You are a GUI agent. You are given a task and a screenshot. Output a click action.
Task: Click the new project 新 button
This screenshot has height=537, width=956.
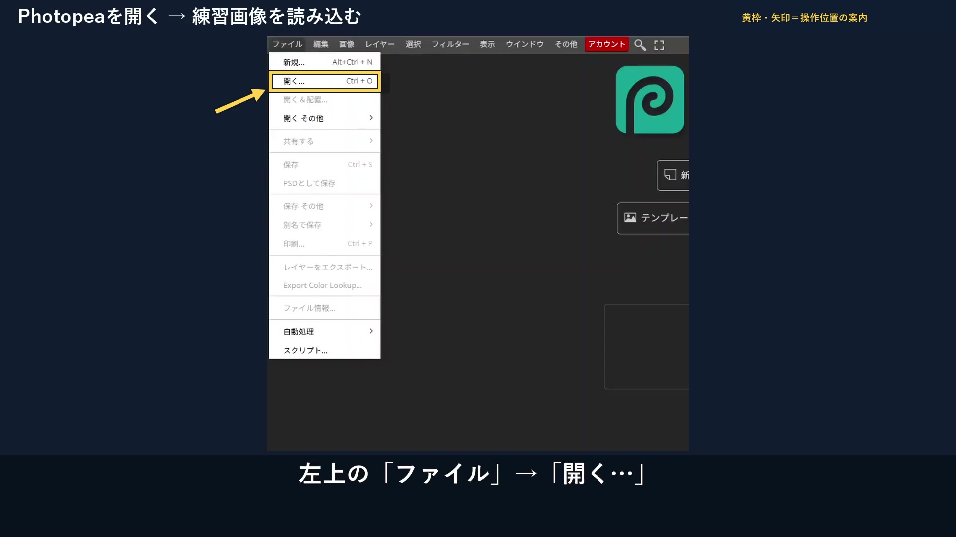pos(673,175)
